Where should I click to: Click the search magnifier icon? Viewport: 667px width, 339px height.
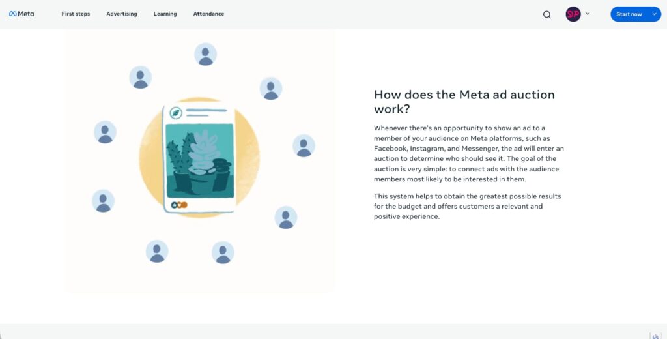[547, 14]
